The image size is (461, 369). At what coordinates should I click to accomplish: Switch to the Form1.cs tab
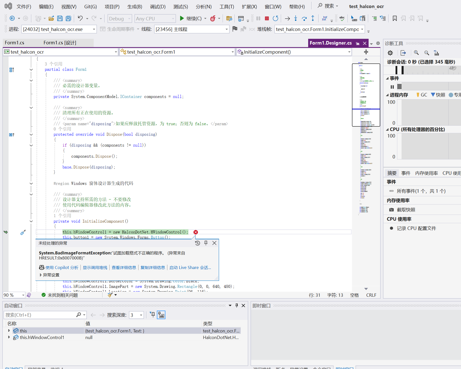[15, 43]
